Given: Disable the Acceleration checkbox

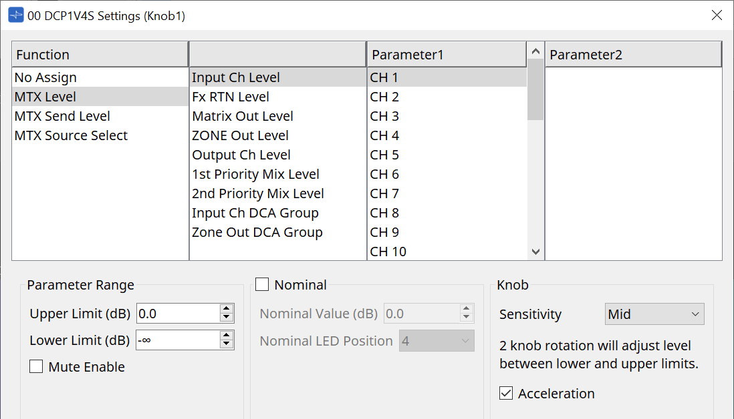Looking at the screenshot, I should (x=506, y=394).
